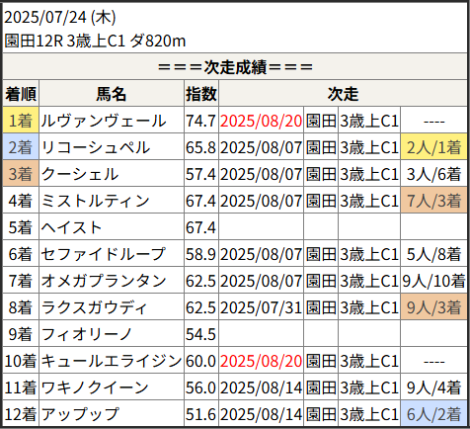Image resolution: width=470 pixels, height=429 pixels.
Task: Click the 2人/1着 result cell
Action: tap(433, 146)
